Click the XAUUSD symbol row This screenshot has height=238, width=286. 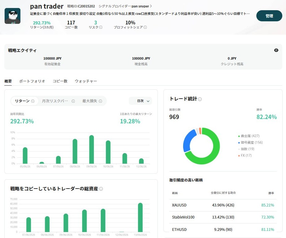point(223,205)
